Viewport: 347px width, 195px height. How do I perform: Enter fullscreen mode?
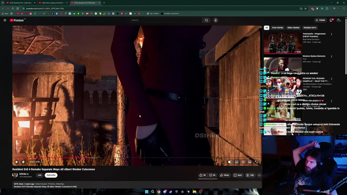click(256, 162)
